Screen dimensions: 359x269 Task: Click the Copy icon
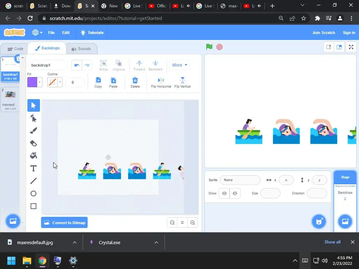pyautogui.click(x=98, y=82)
